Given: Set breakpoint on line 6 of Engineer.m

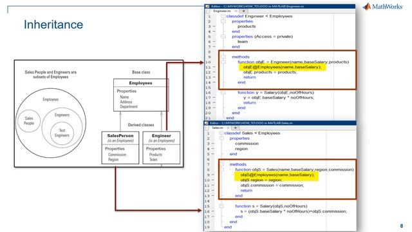Looking at the screenshot, I should click(214, 41).
